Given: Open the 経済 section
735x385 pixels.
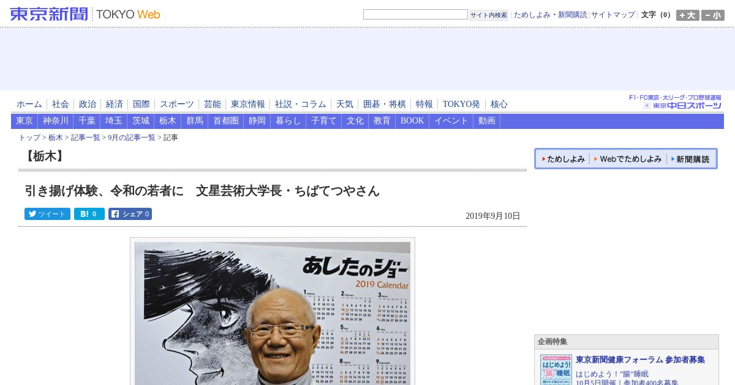Looking at the screenshot, I should (115, 105).
